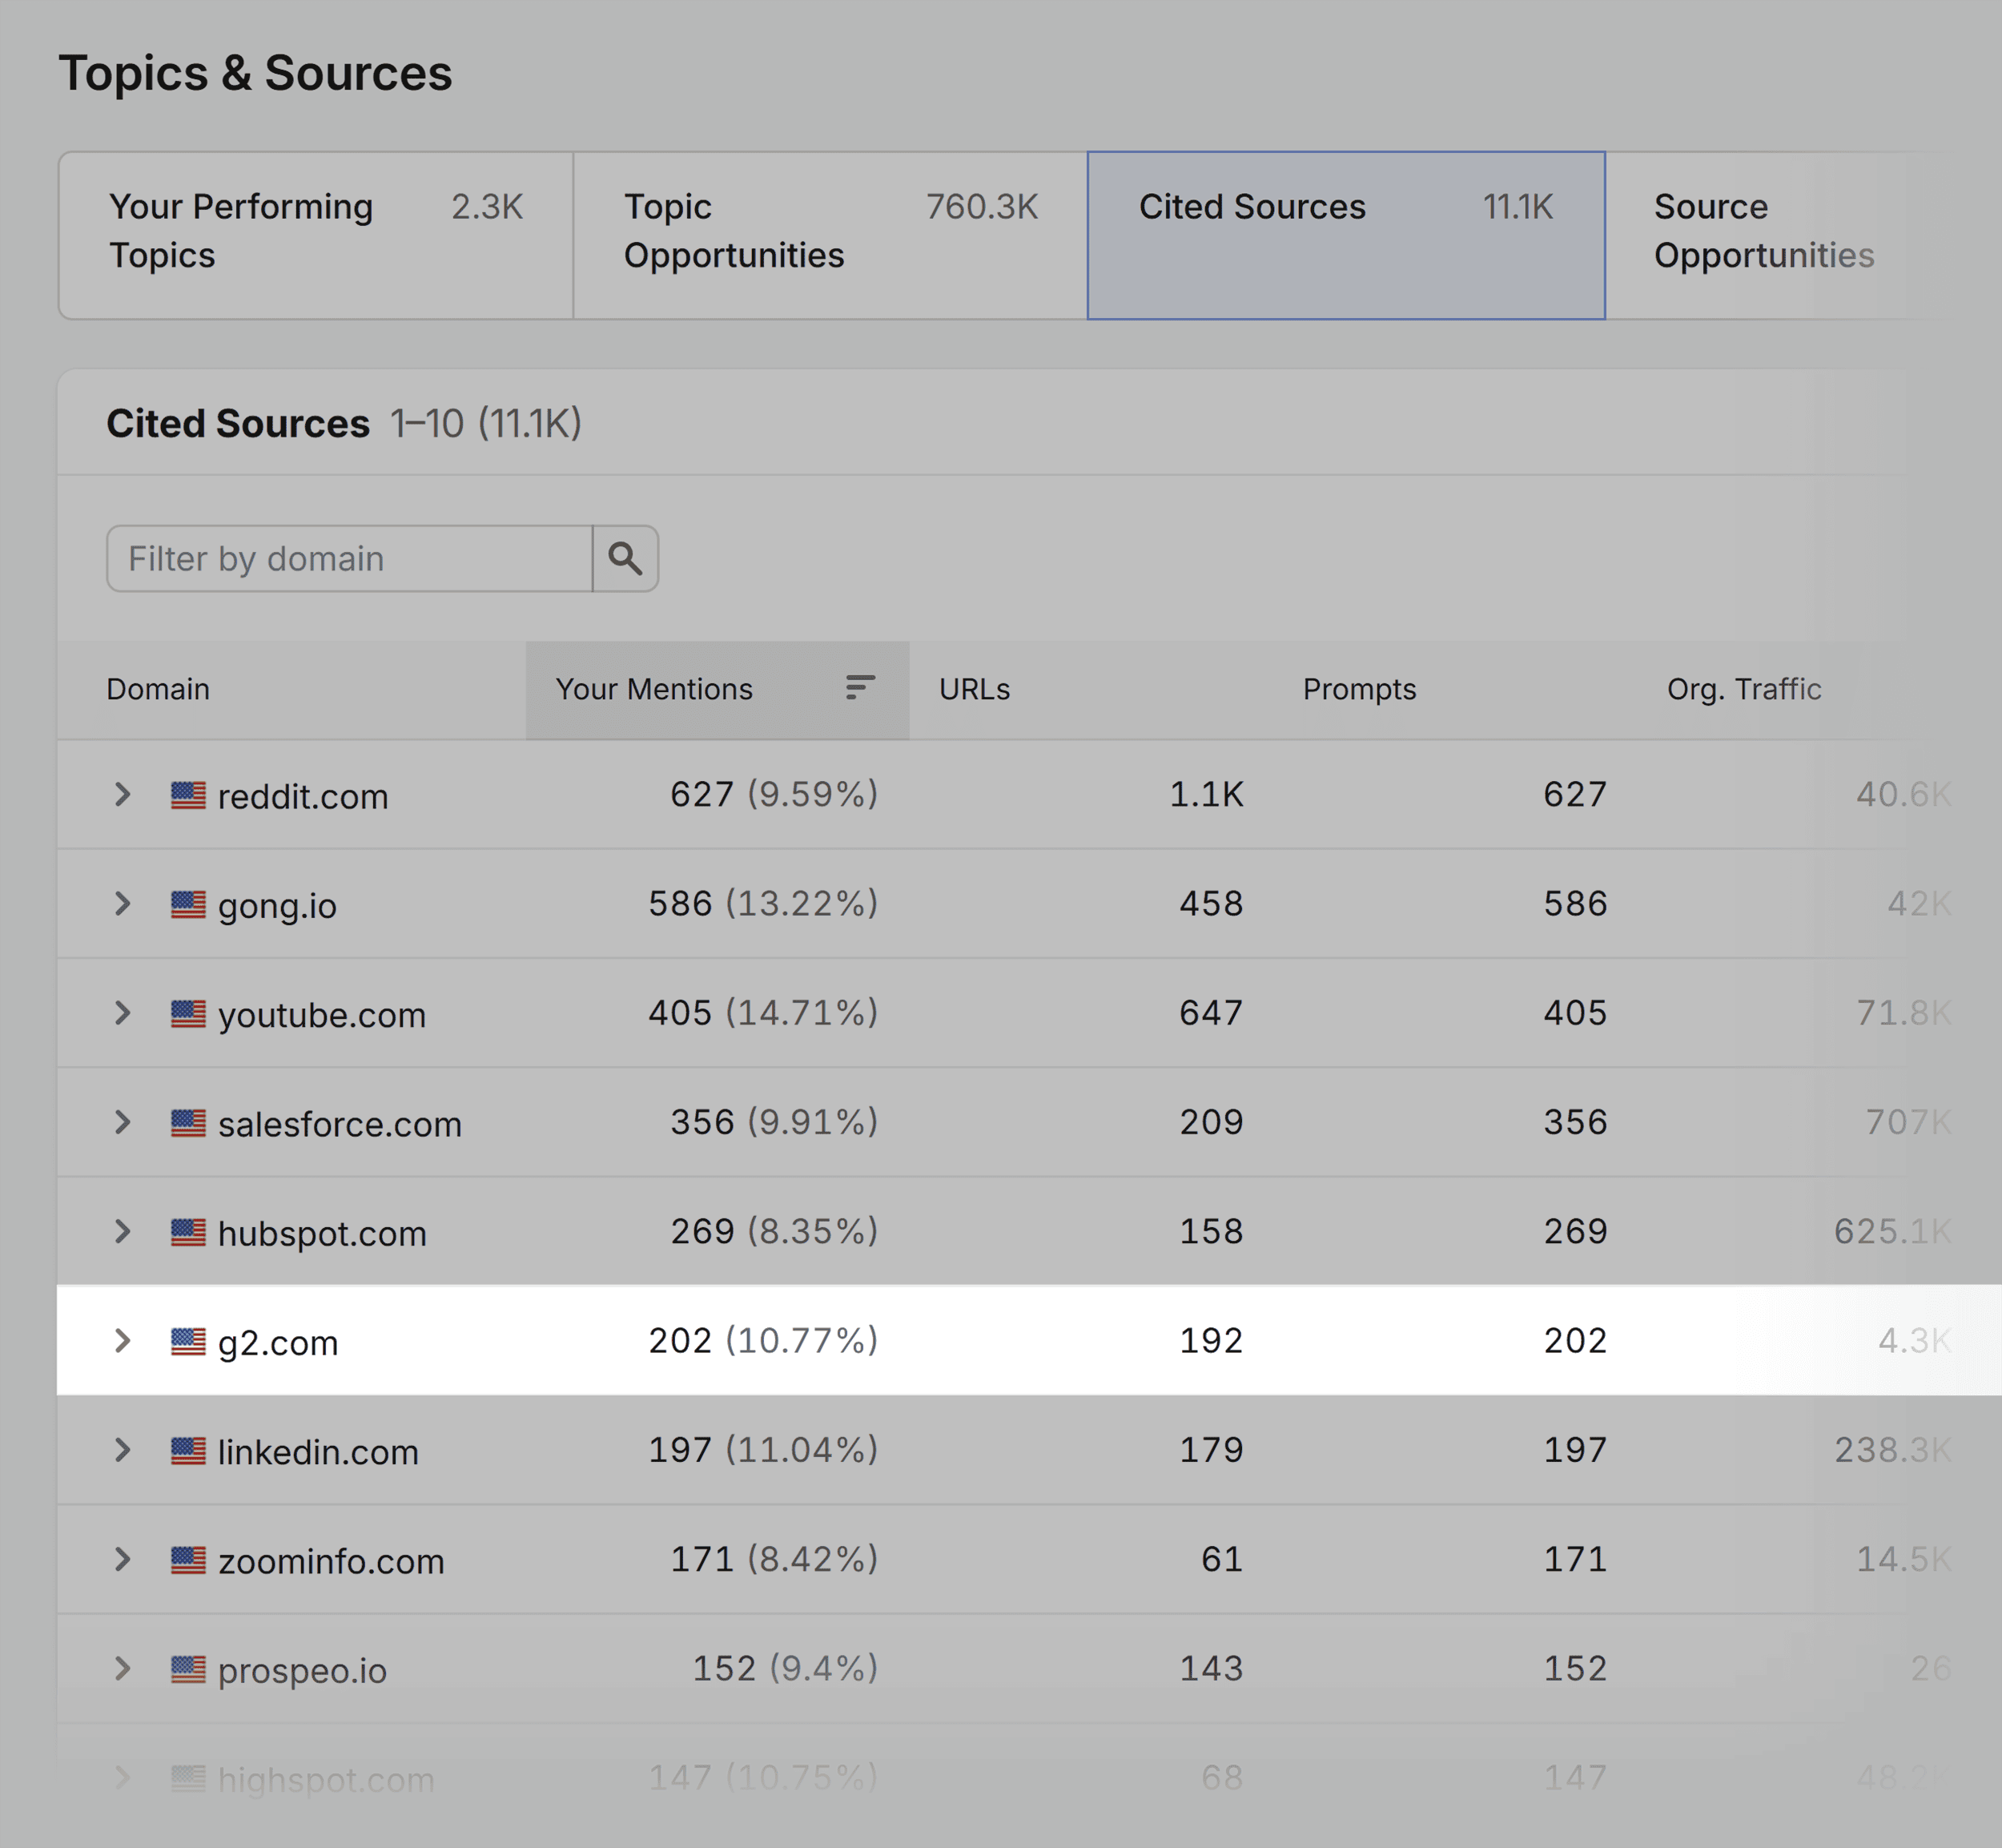Click the Org. Traffic value 238.3K for linkedin.com
Viewport: 2002px width, 1848px height.
[x=1892, y=1449]
